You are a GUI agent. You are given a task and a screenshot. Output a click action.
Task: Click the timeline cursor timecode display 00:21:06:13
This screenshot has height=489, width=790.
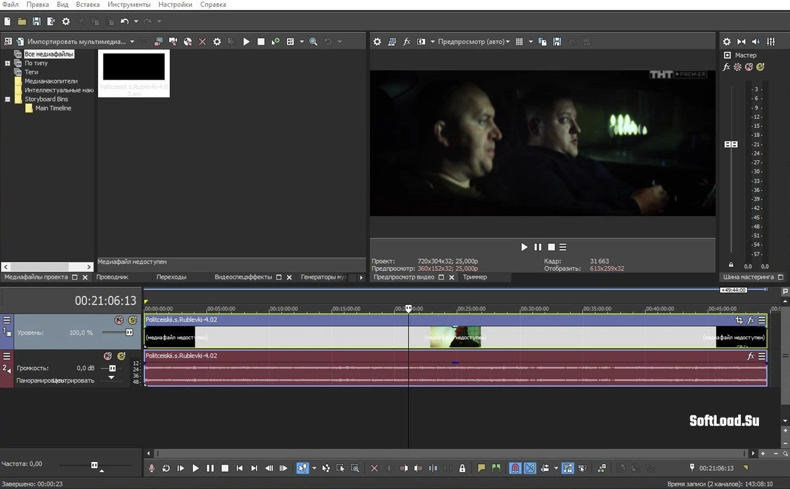tap(105, 301)
